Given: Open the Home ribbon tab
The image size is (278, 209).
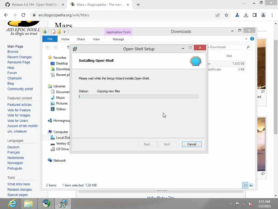Looking at the screenshot, I should click(65, 39).
